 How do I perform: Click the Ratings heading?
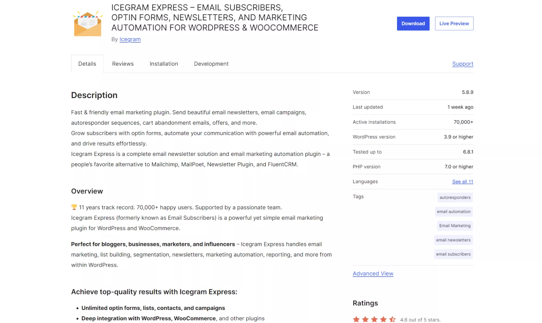(x=365, y=303)
